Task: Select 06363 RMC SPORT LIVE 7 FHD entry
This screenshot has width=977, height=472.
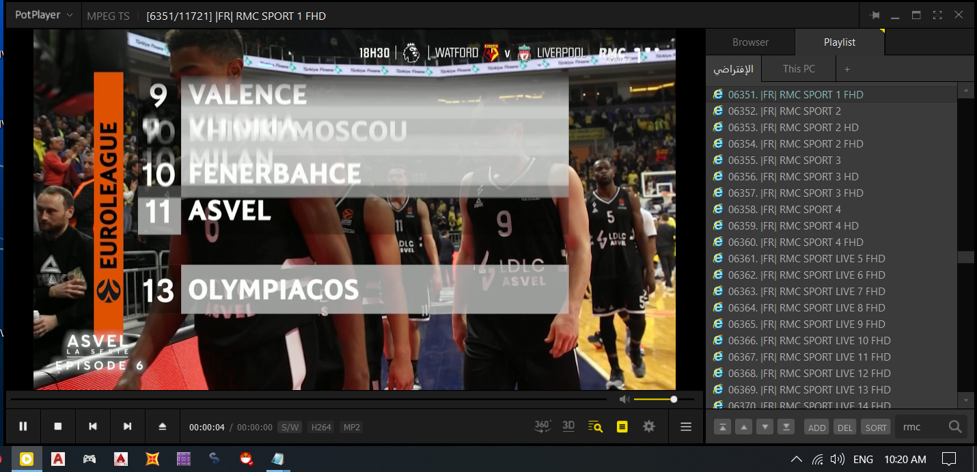Action: pos(831,291)
